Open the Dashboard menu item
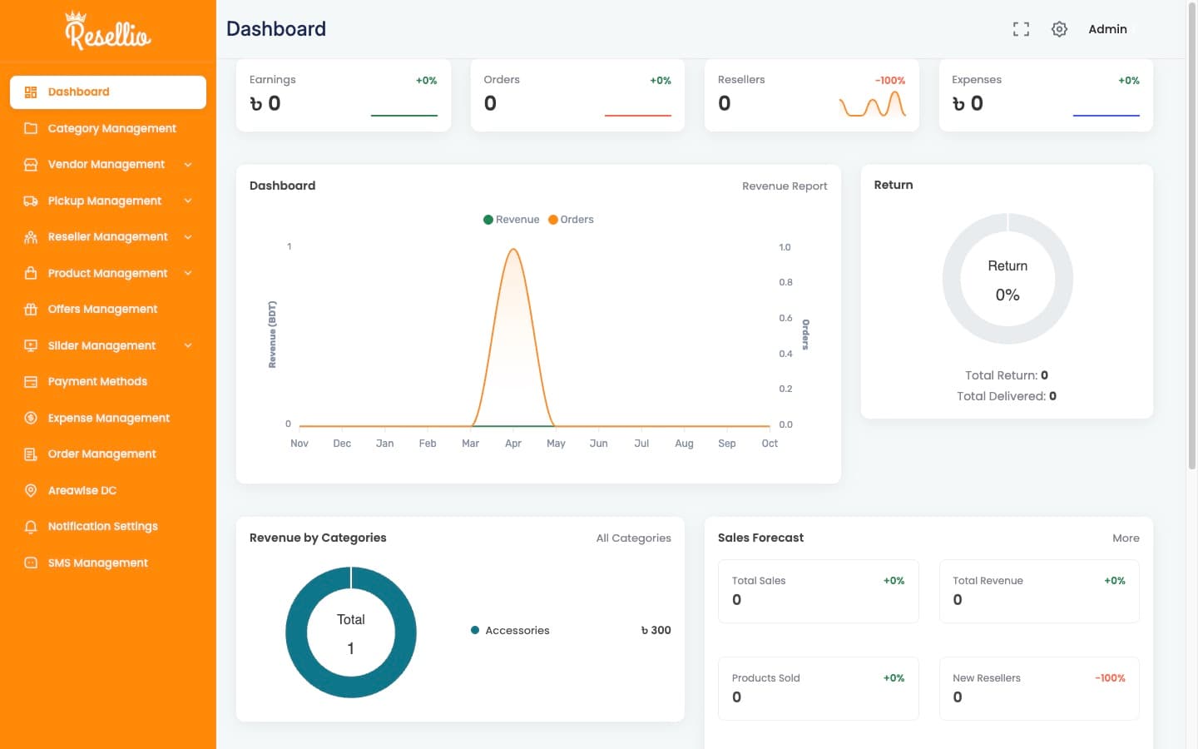The width and height of the screenshot is (1198, 749). point(108,92)
